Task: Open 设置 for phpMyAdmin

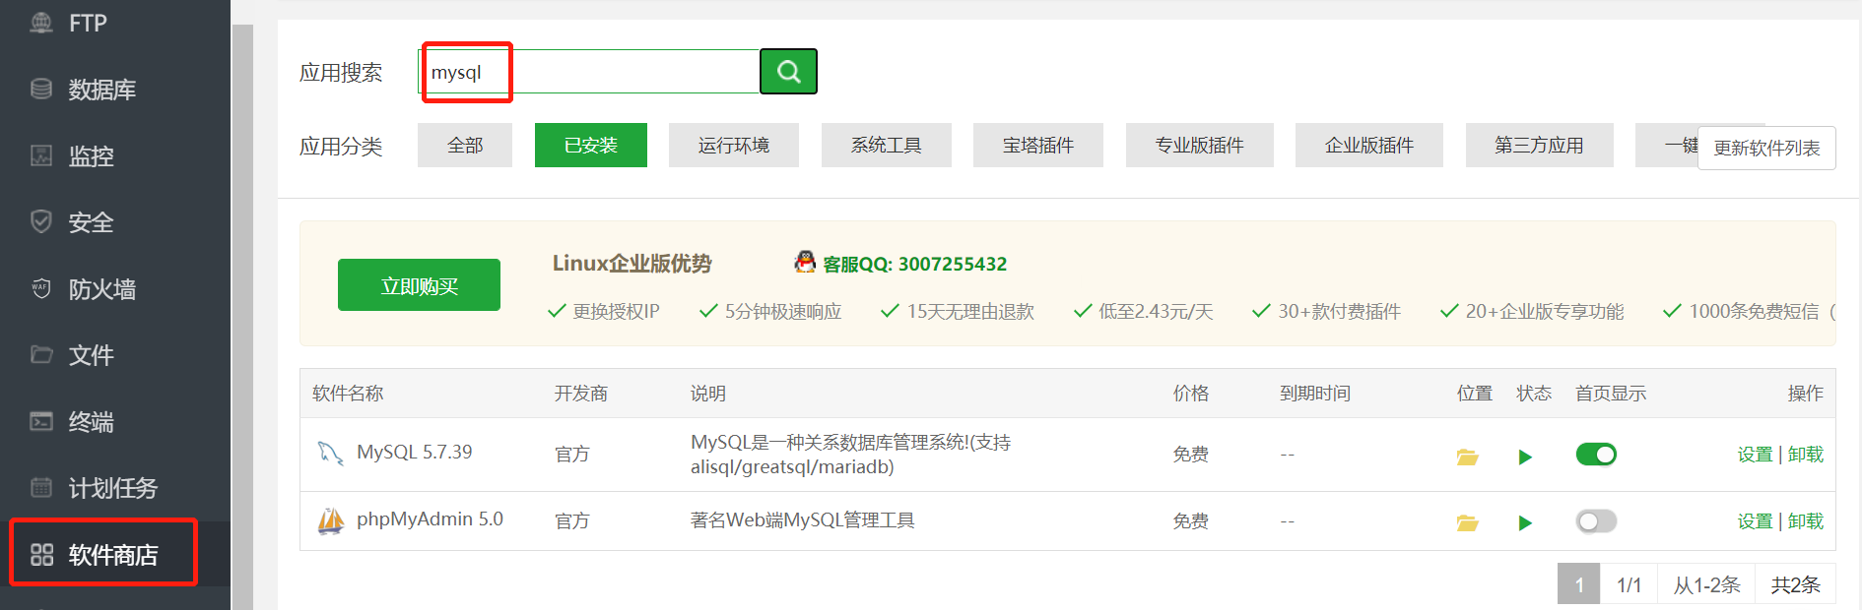Action: coord(1754,521)
